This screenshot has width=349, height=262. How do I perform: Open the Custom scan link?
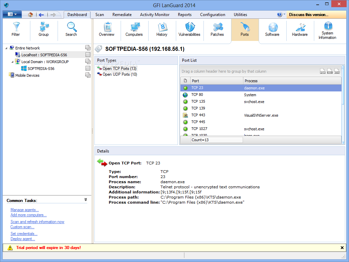click(x=22, y=227)
